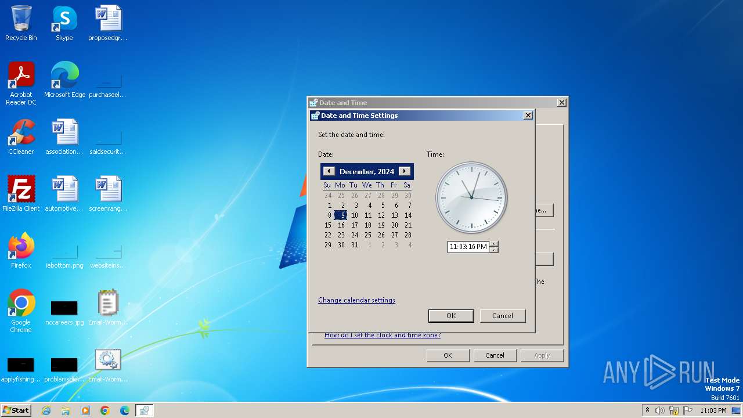Open Windows Media Player taskbar icon

pyautogui.click(x=85, y=410)
